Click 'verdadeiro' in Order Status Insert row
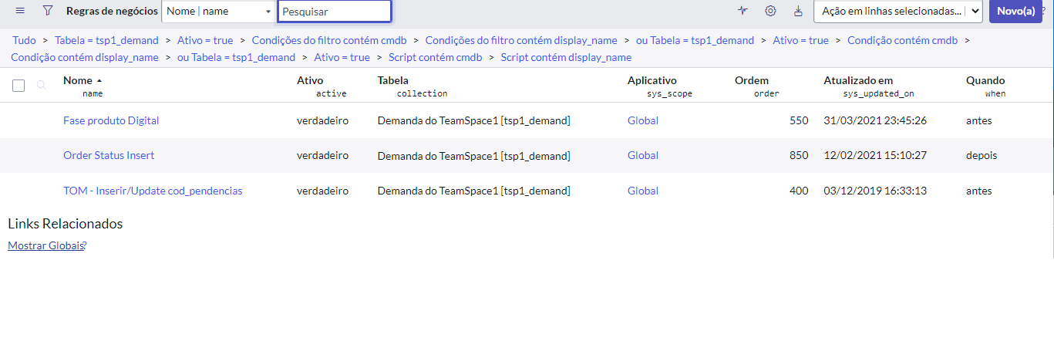 click(x=322, y=155)
